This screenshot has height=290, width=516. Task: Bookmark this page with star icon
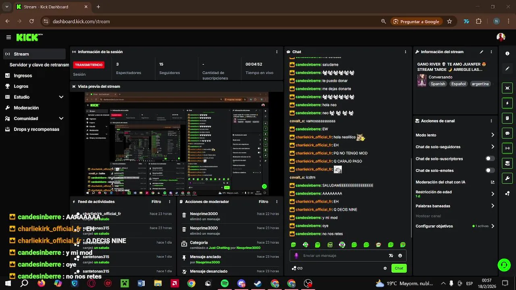(x=449, y=21)
